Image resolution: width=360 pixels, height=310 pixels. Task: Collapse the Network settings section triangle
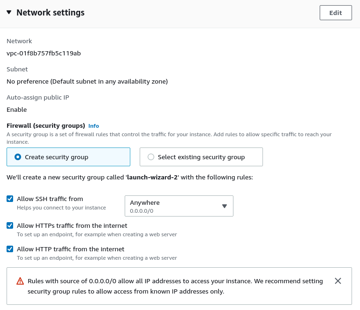point(9,13)
